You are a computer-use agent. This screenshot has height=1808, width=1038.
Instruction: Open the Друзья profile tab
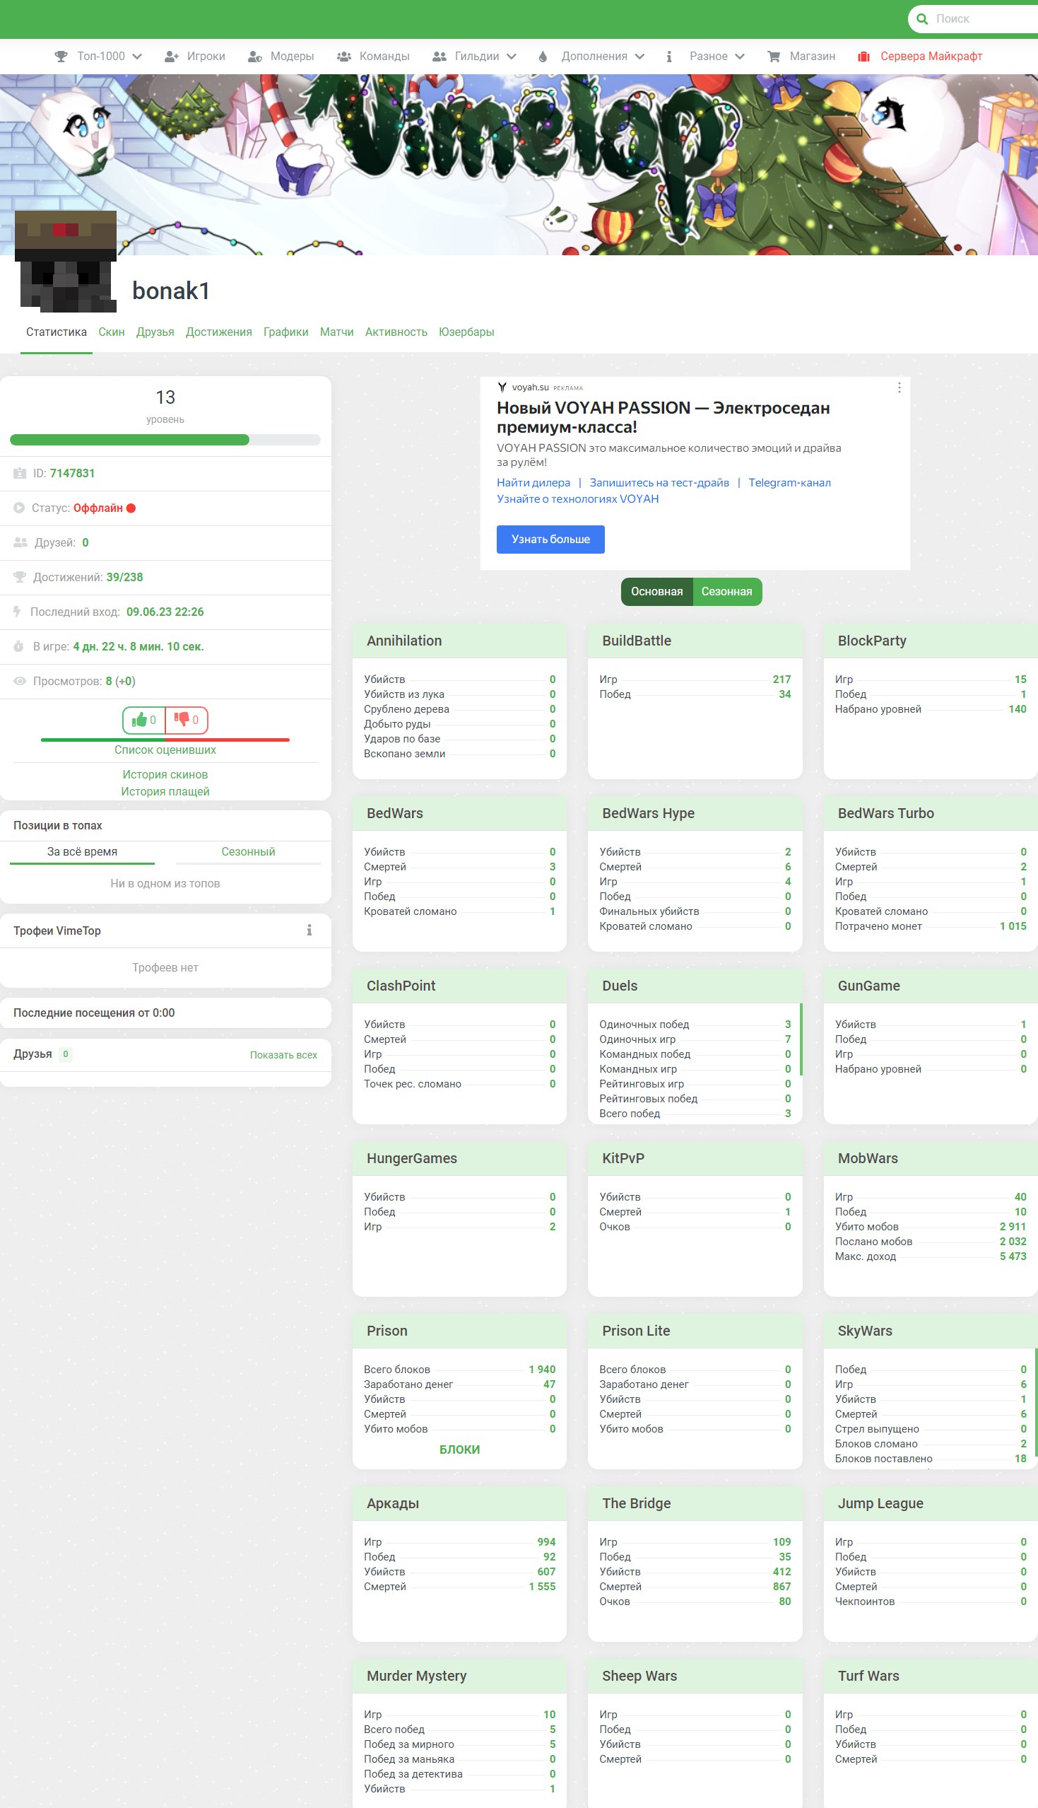[x=155, y=332]
